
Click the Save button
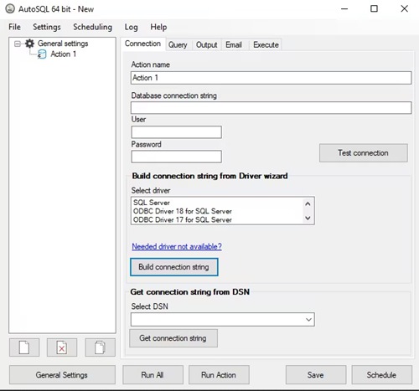pyautogui.click(x=316, y=375)
